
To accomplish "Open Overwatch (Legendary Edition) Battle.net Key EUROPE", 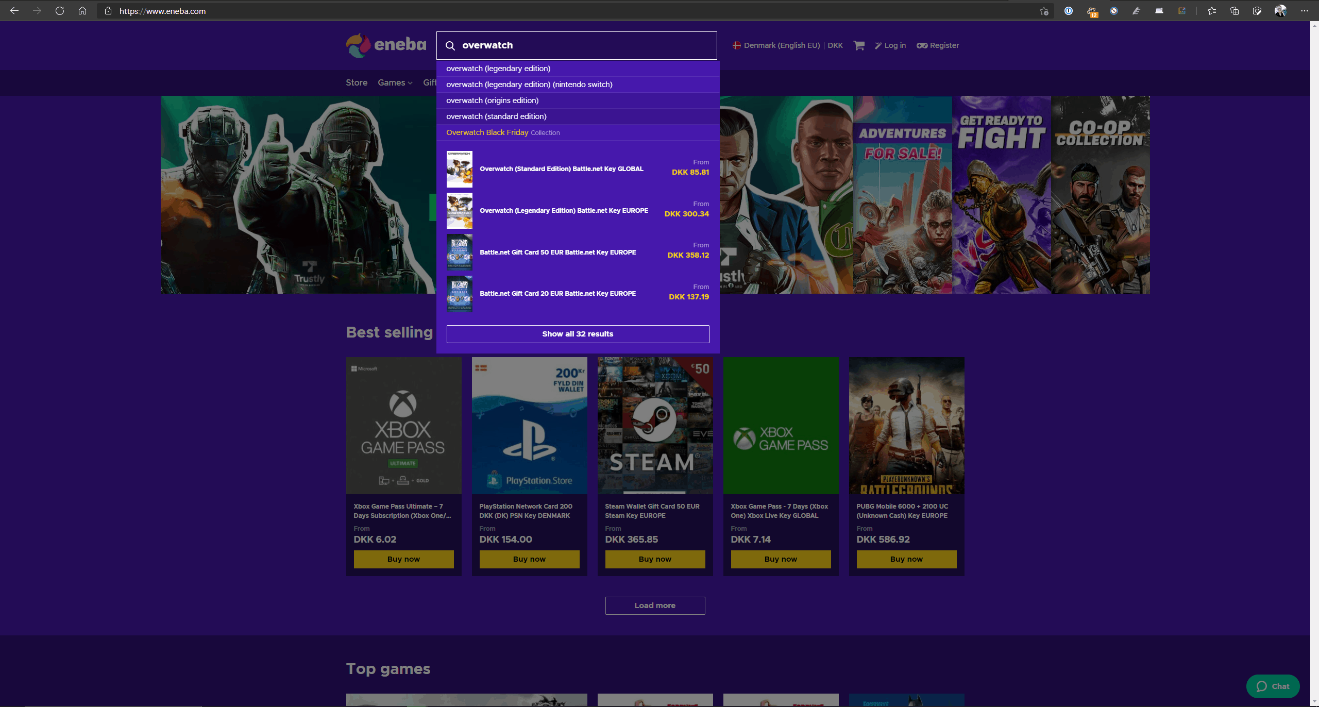I will tap(578, 211).
